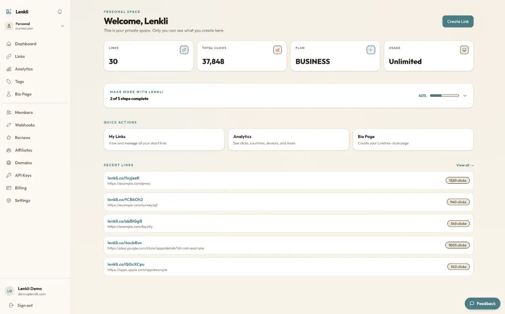The width and height of the screenshot is (505, 314).
Task: Click the Create Link button
Action: pos(458,21)
